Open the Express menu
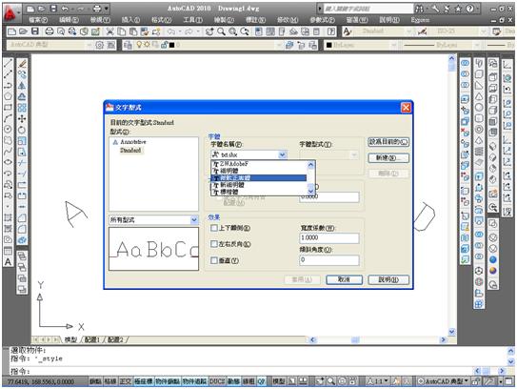 pyautogui.click(x=420, y=20)
